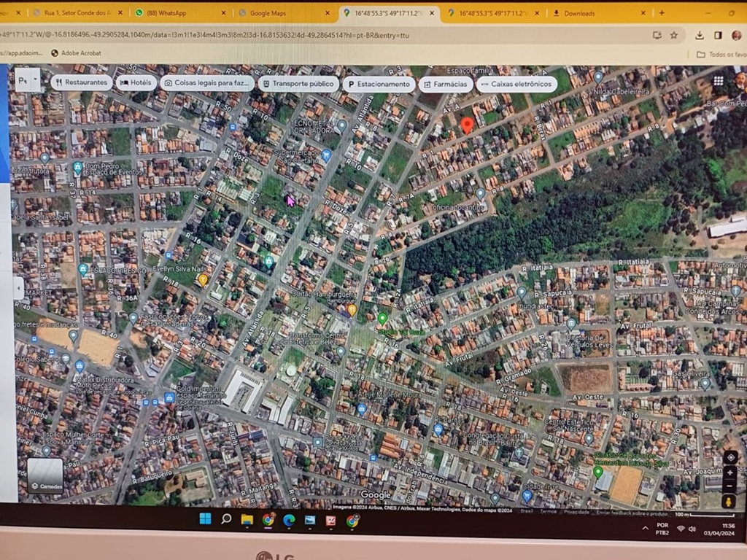Click Enviar feedback sobre o produto link
Image resolution: width=747 pixels, height=560 pixels.
click(x=632, y=513)
